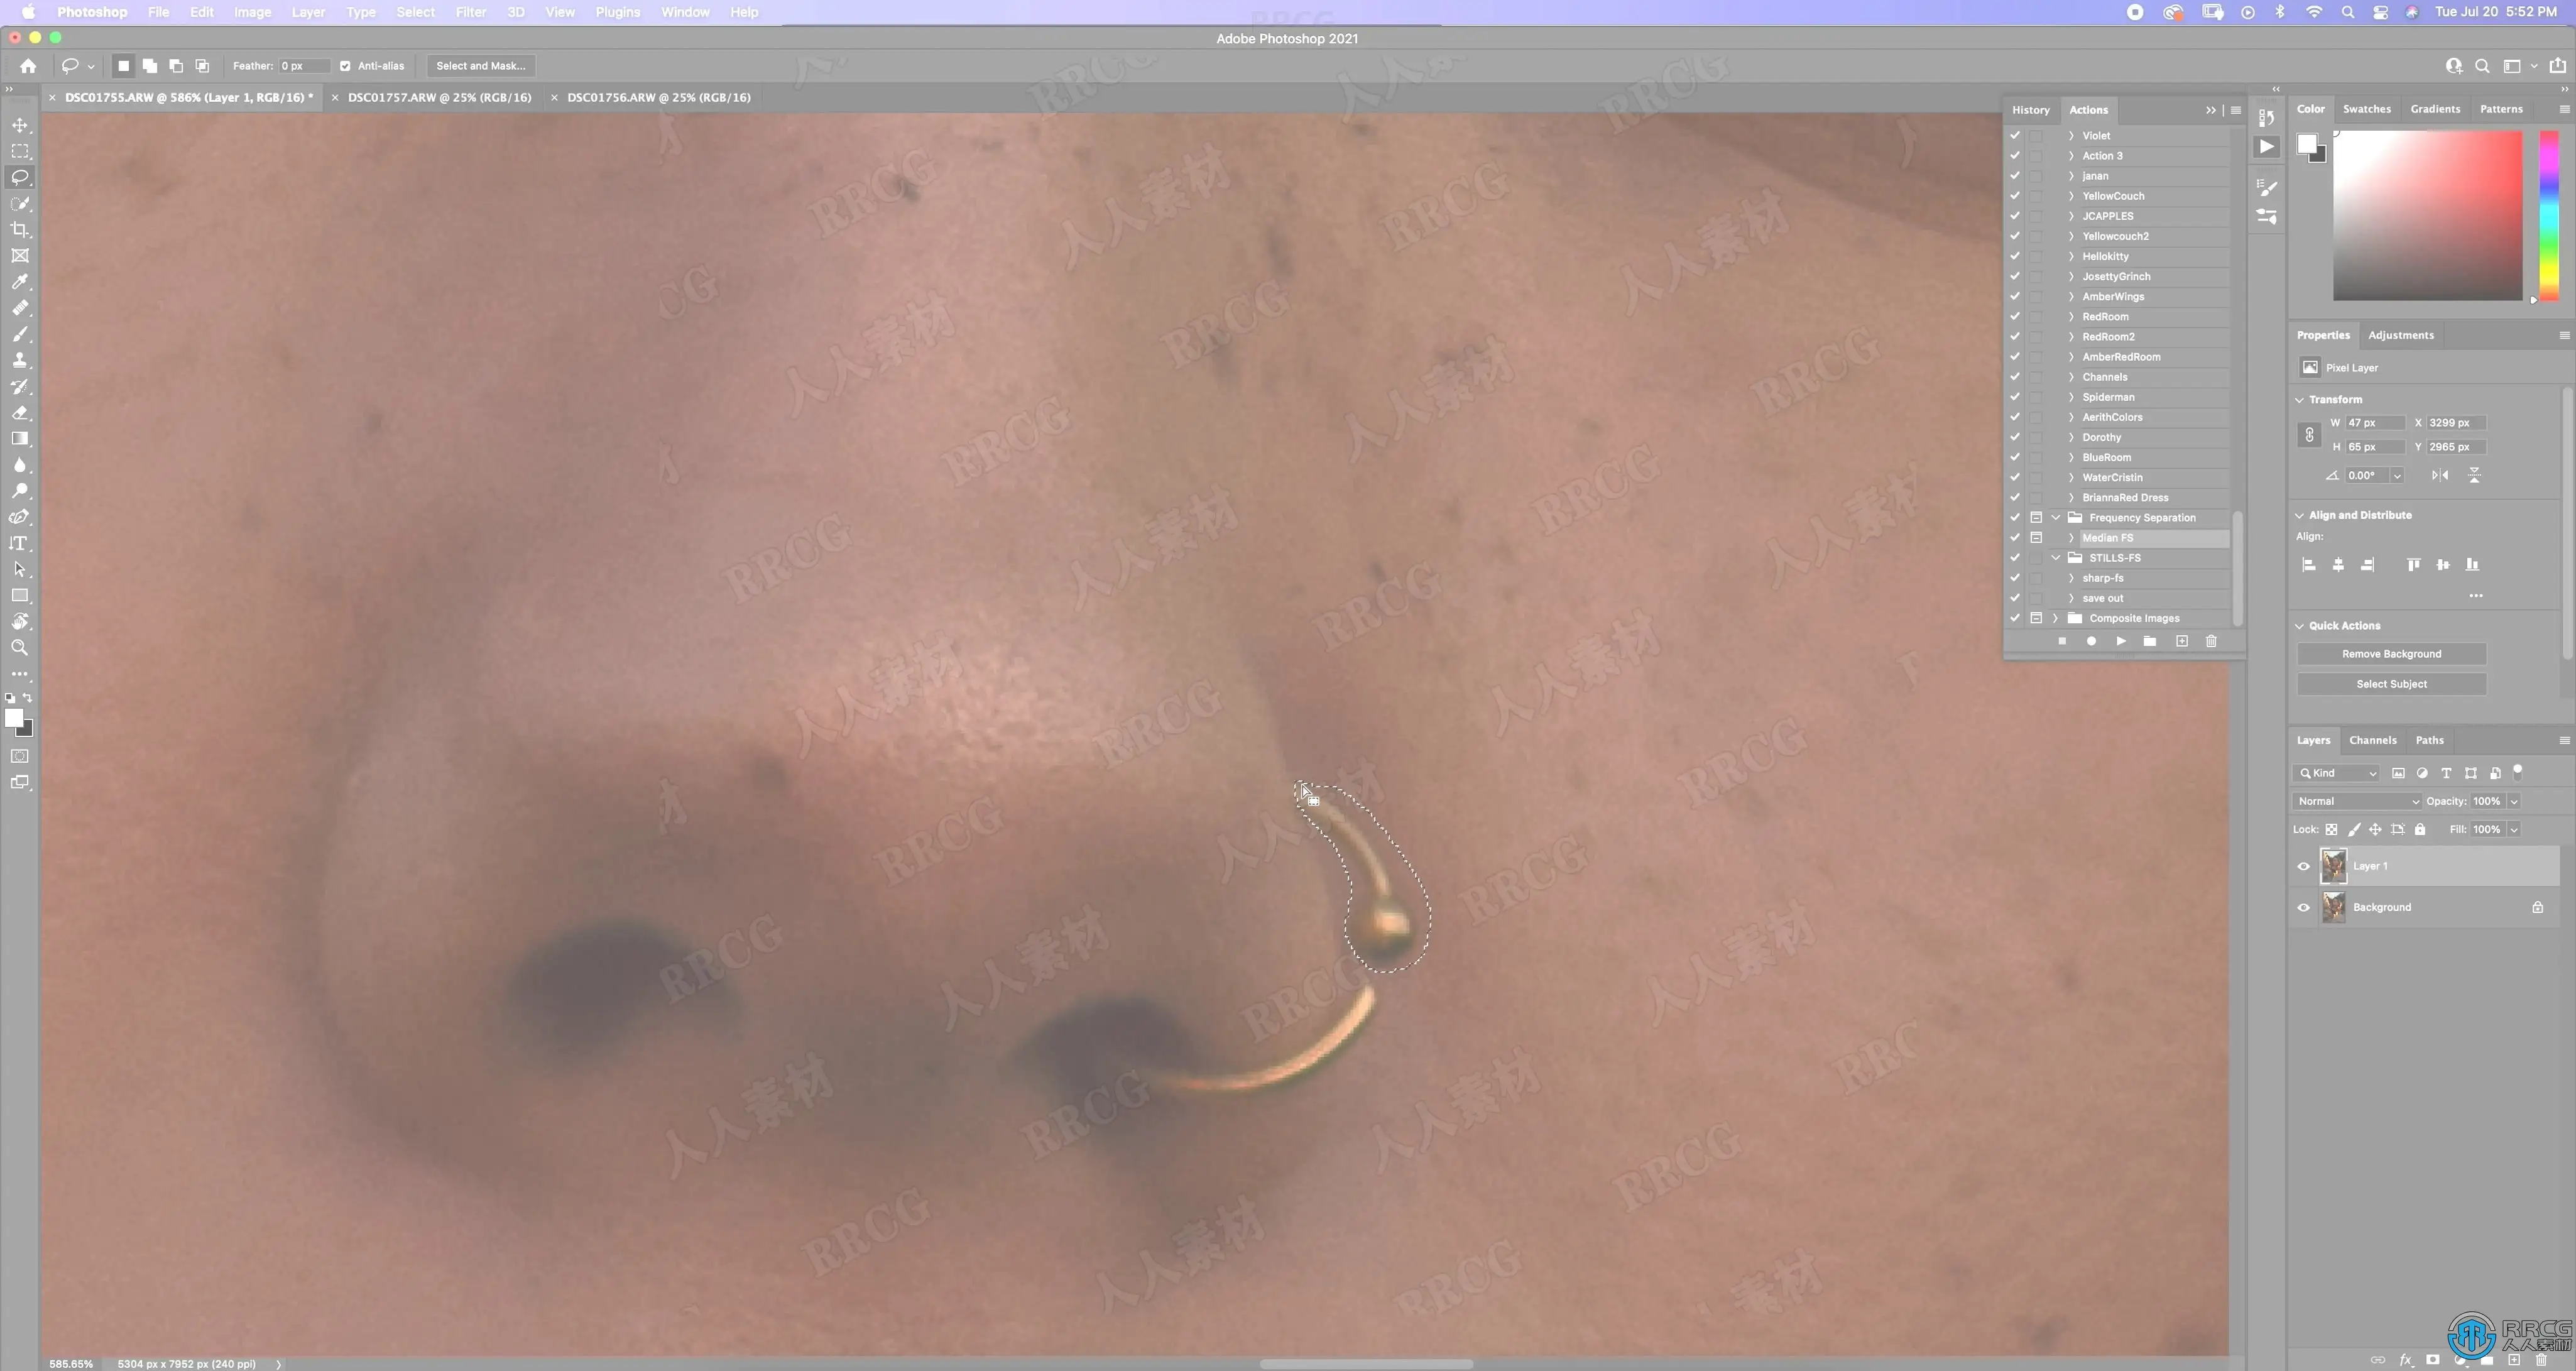Click Select and Mask button
The image size is (2576, 1371).
pyautogui.click(x=481, y=66)
